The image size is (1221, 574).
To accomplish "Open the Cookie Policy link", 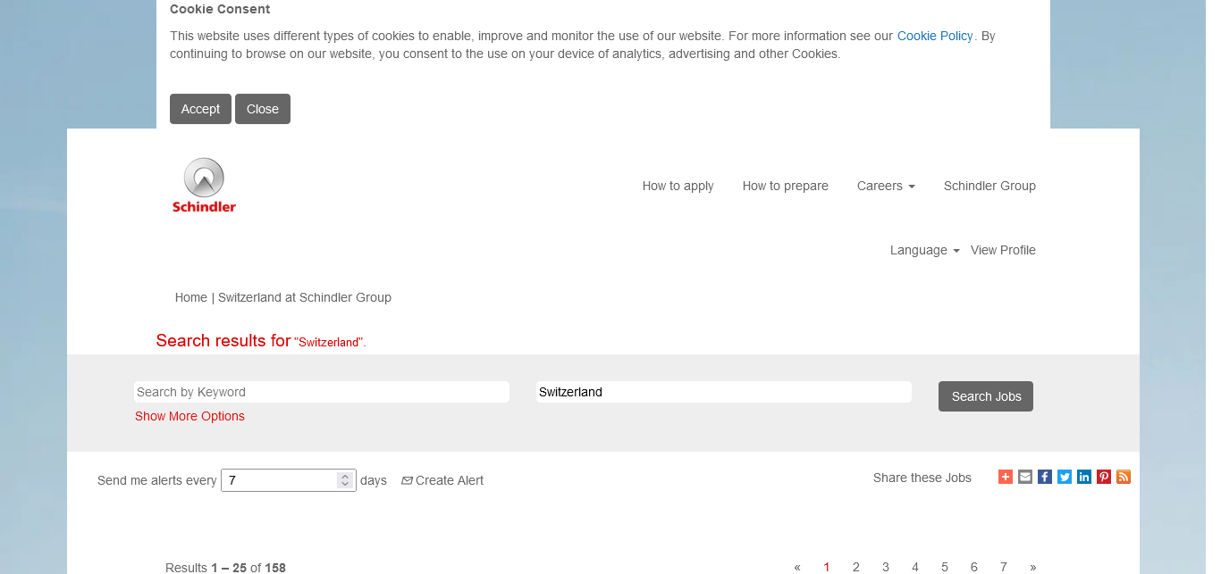I will [x=934, y=36].
